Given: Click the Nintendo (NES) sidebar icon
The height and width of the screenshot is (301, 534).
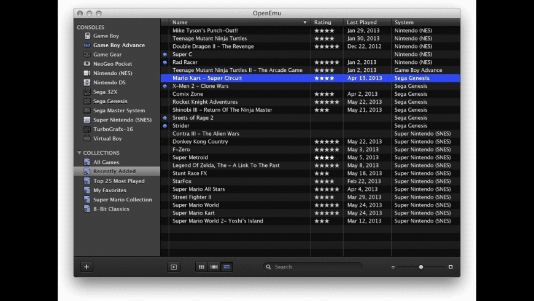Looking at the screenshot, I should [87, 73].
